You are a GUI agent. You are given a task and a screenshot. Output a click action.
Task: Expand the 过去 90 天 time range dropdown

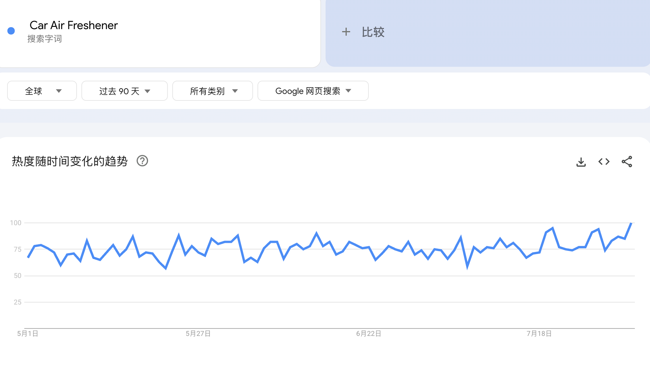[125, 91]
